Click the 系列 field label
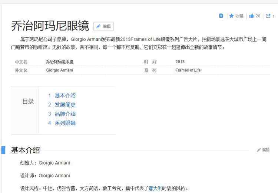 [150, 70]
